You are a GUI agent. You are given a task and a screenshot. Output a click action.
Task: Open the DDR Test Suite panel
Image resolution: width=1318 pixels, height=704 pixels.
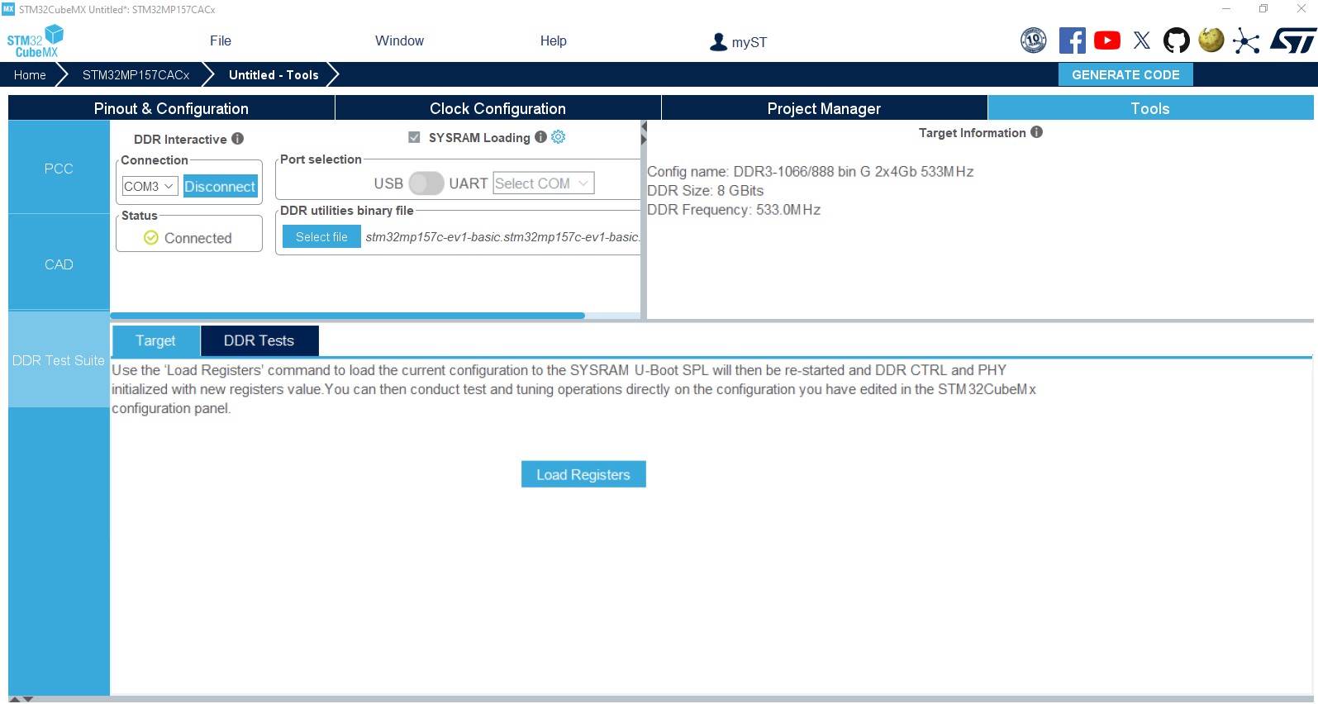(x=59, y=360)
